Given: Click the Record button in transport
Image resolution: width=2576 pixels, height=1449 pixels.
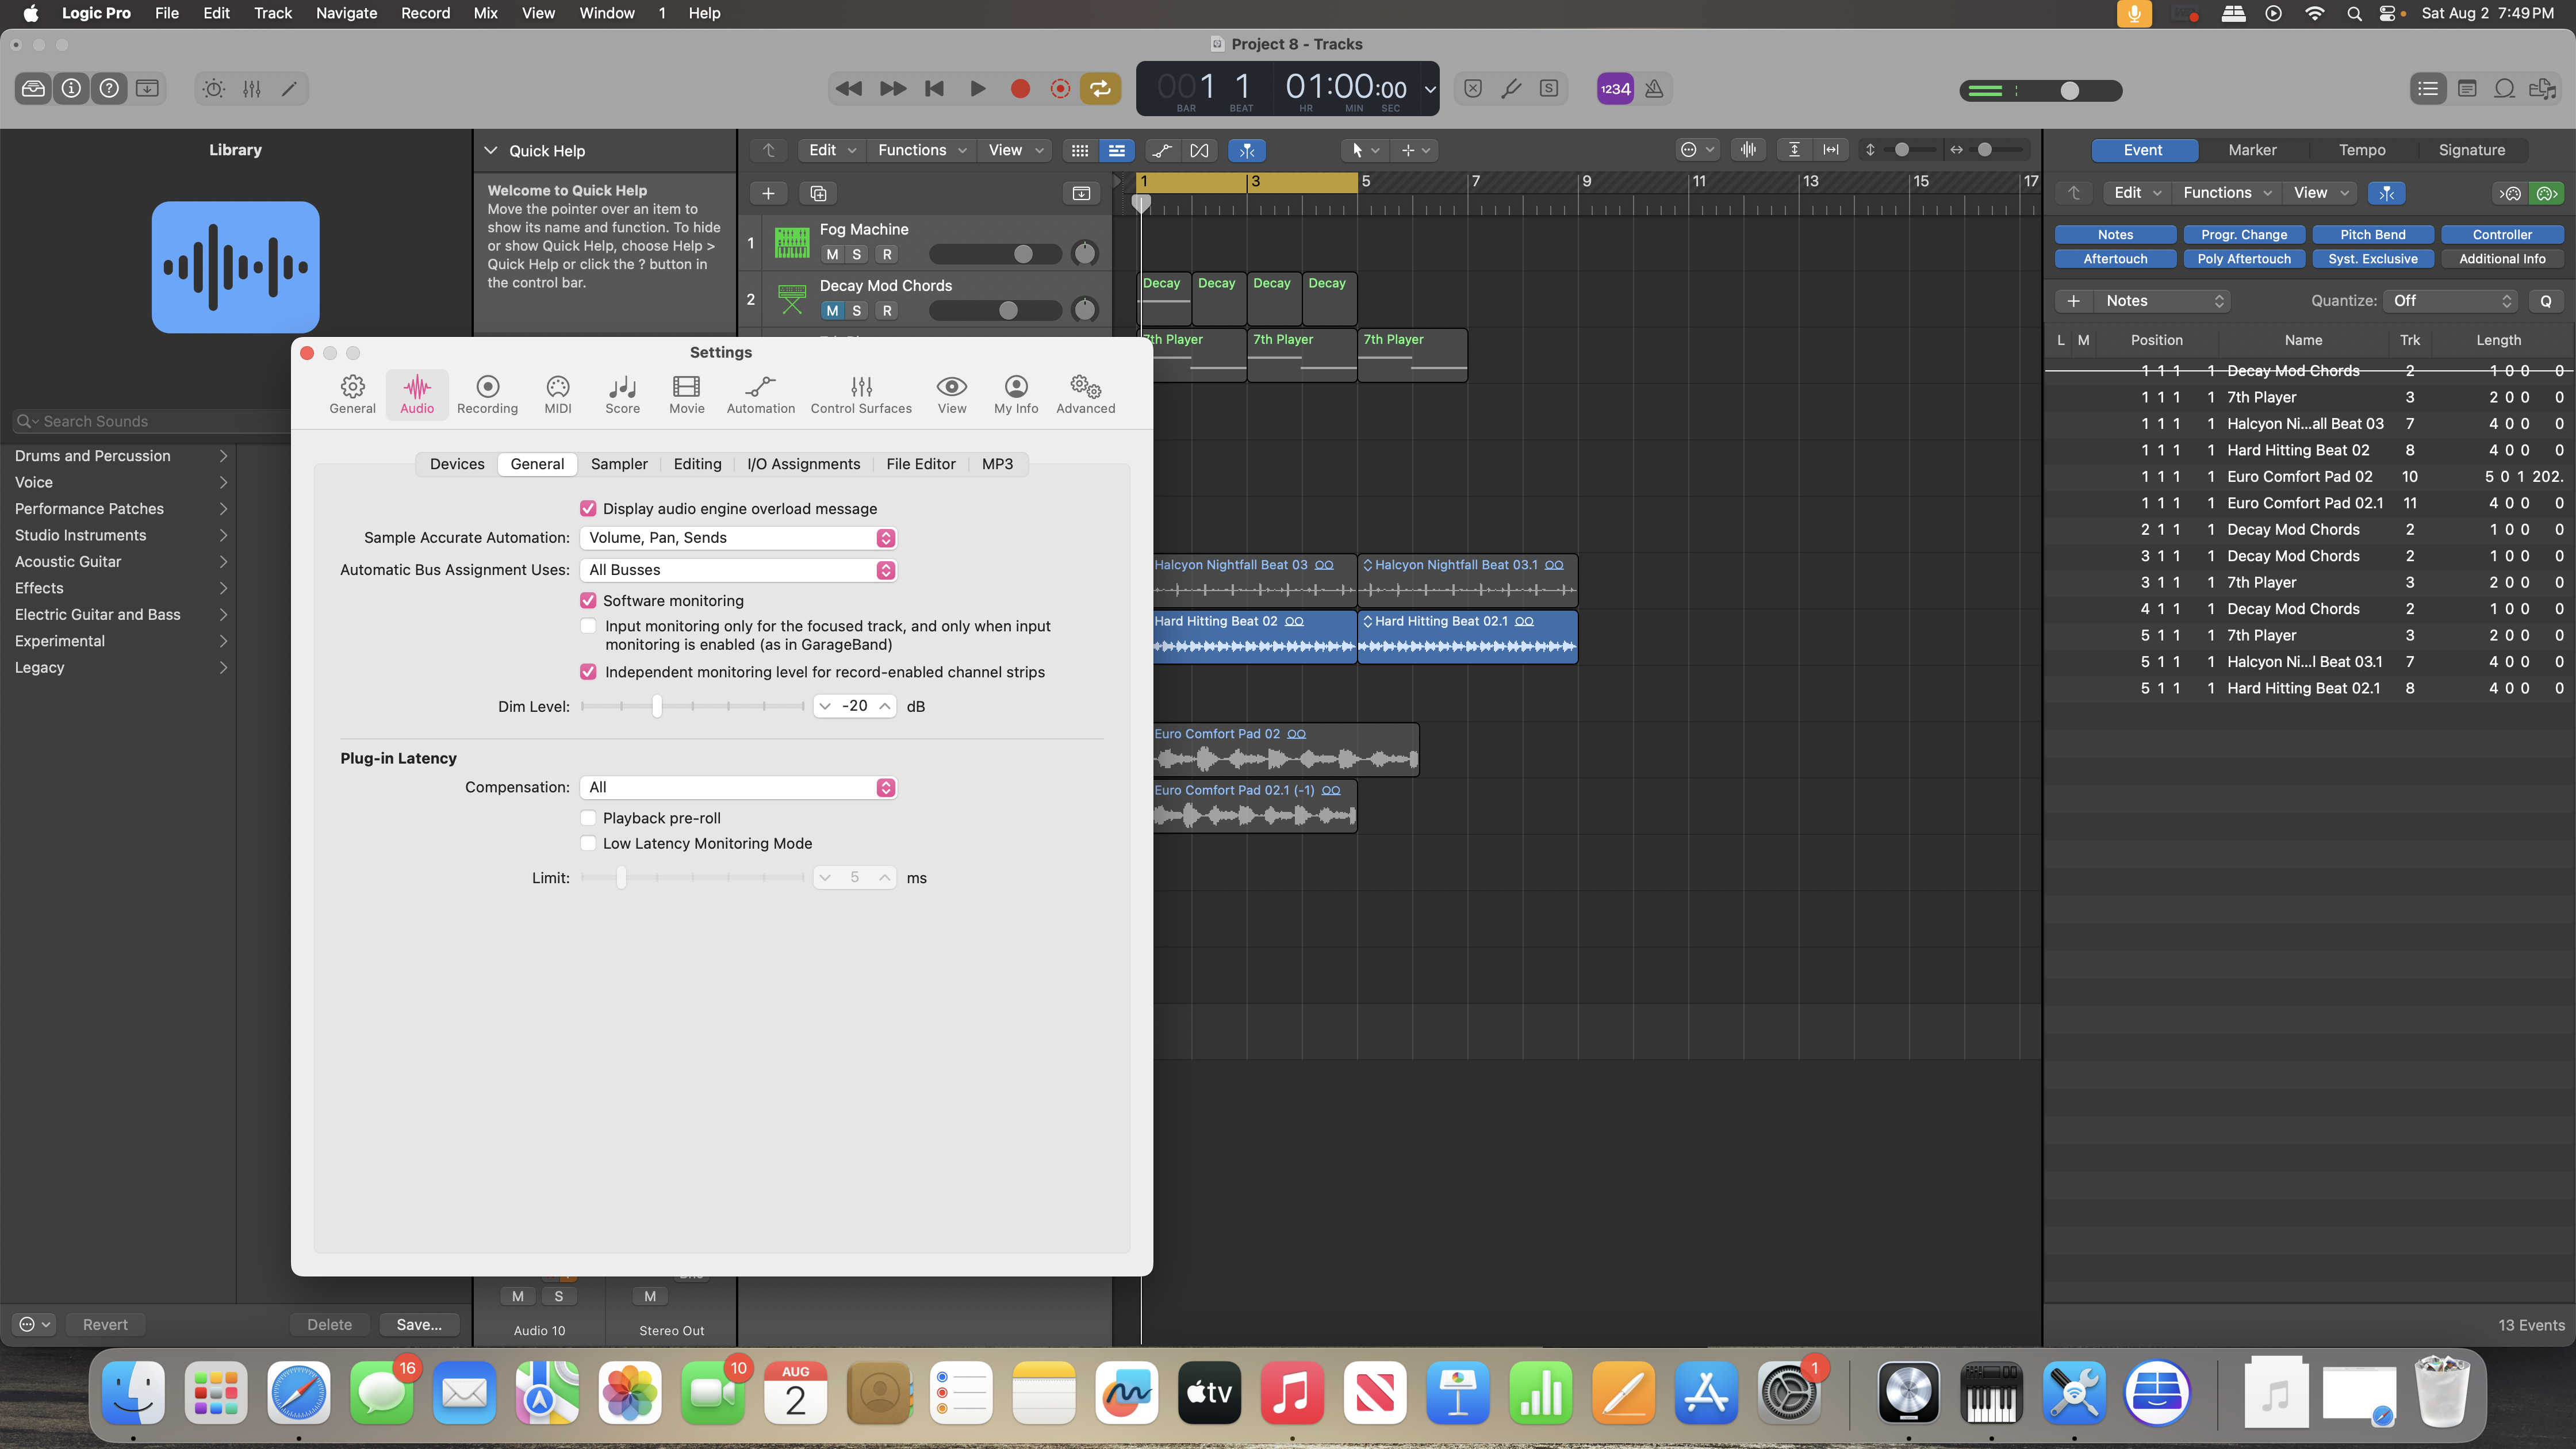Looking at the screenshot, I should (x=1020, y=89).
